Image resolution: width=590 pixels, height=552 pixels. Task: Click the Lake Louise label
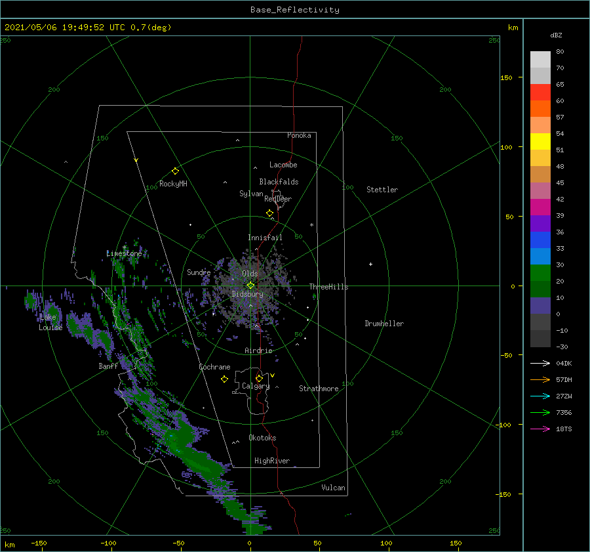click(x=50, y=322)
